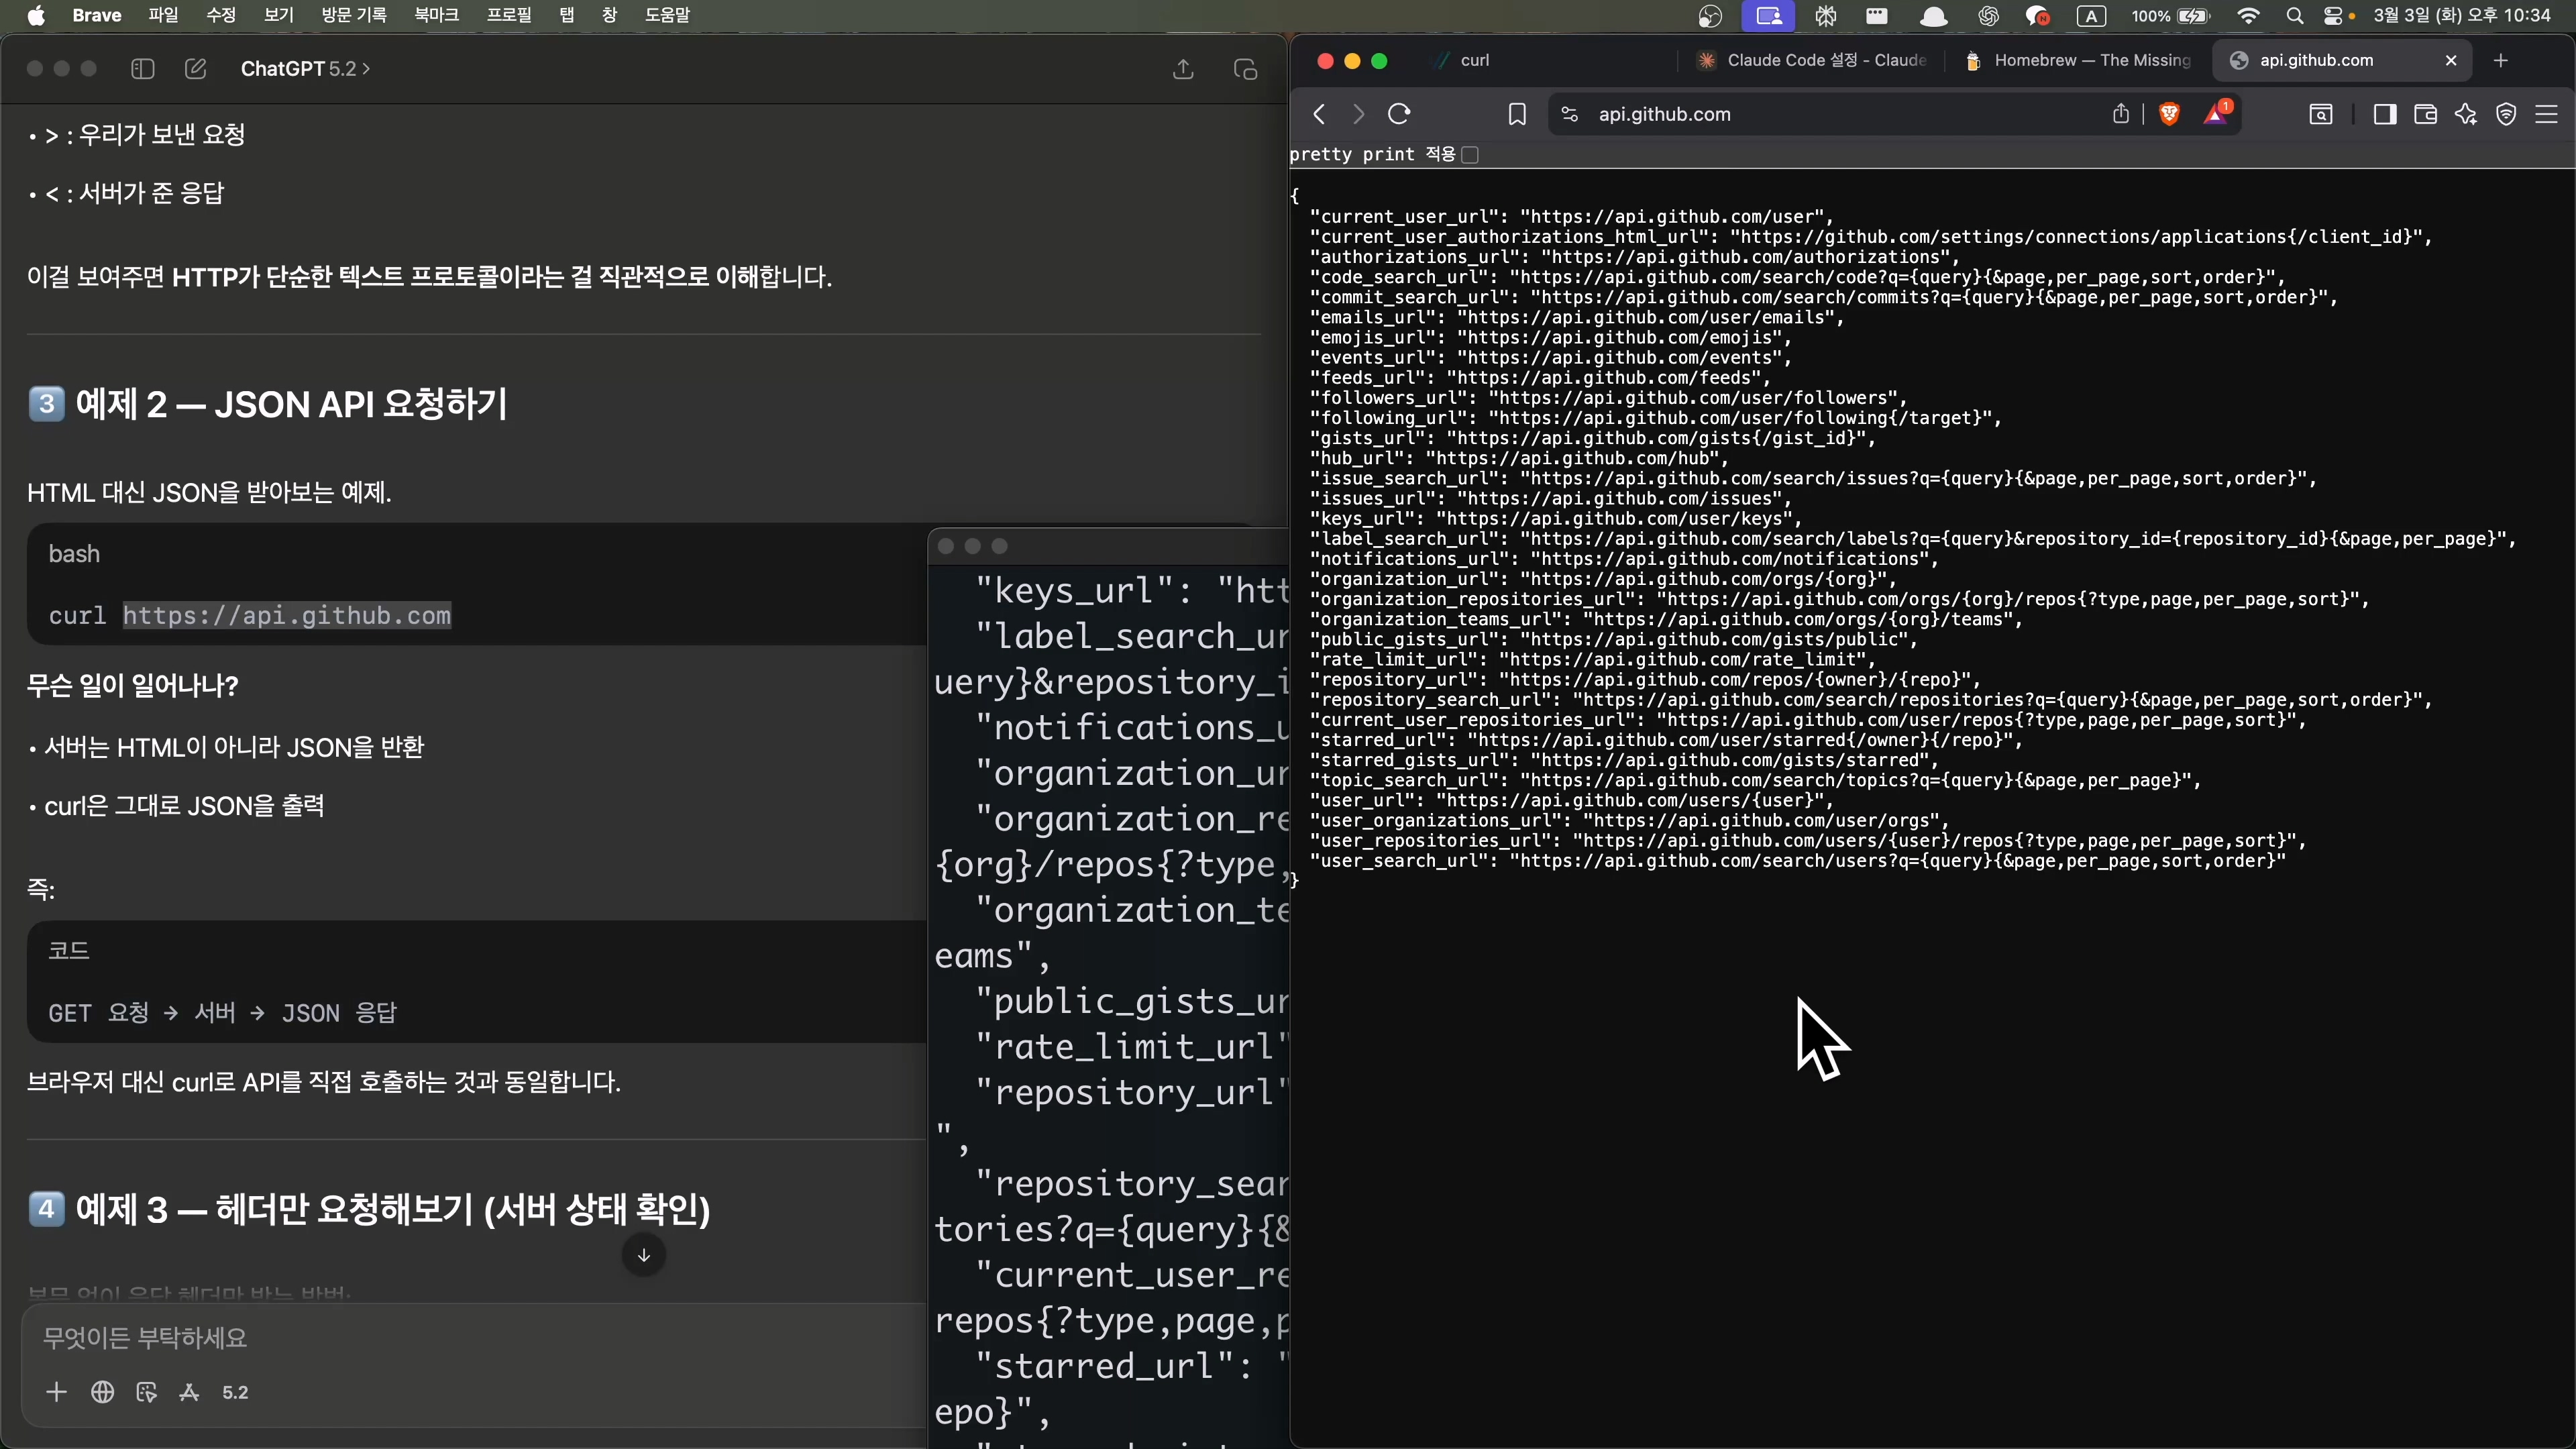Click new chat compose icon in ChatGPT
Screen dimensions: 2576x1449
click(196, 69)
